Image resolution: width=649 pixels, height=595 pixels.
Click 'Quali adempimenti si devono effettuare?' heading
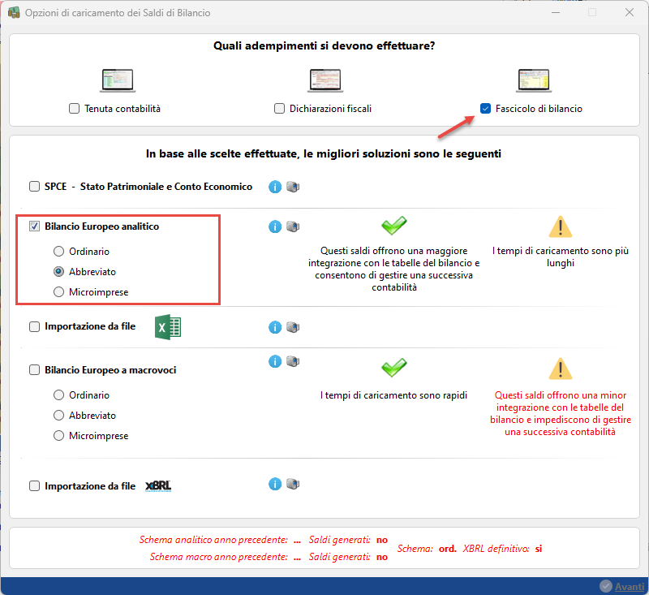click(324, 46)
